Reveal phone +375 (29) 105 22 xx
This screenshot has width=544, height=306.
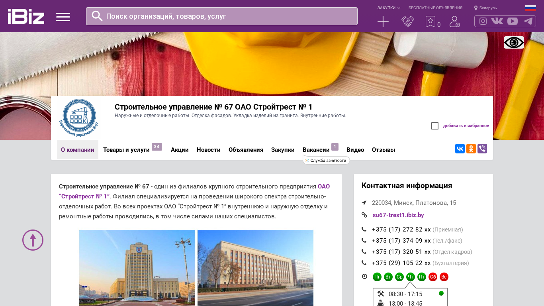[x=401, y=263]
